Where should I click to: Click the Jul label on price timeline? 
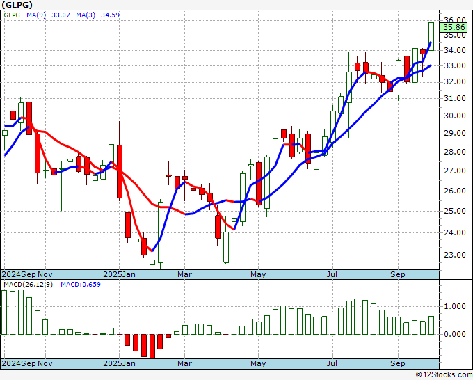click(332, 274)
